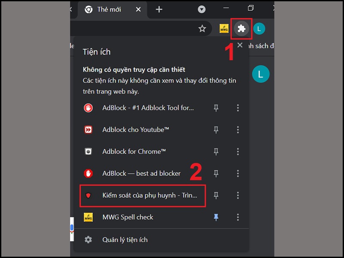Image resolution: width=344 pixels, height=258 pixels.
Task: Open a new tab with plus button
Action: (159, 9)
